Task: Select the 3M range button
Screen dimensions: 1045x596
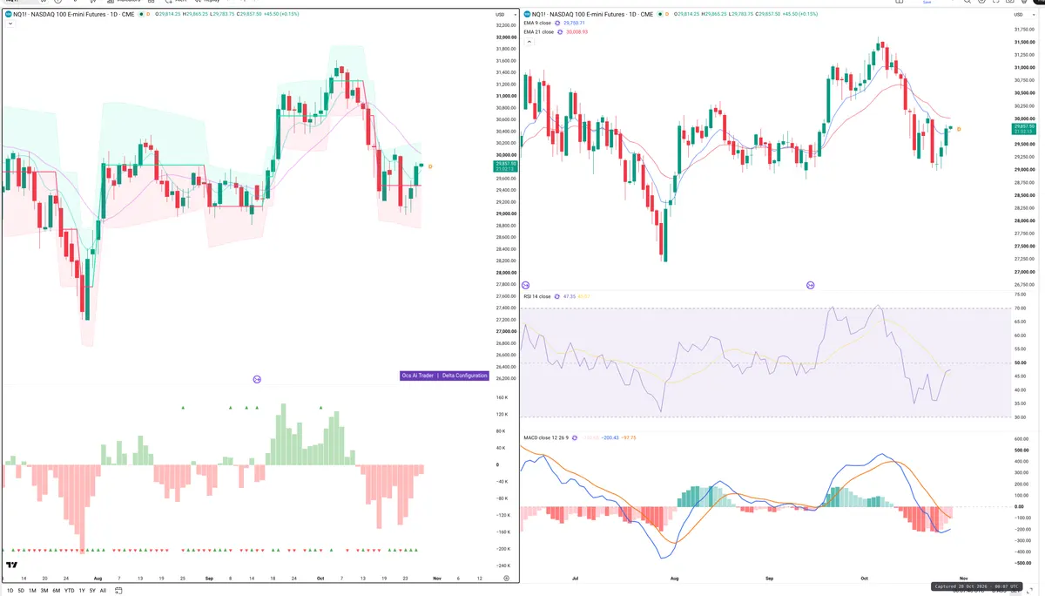Action: click(44, 591)
